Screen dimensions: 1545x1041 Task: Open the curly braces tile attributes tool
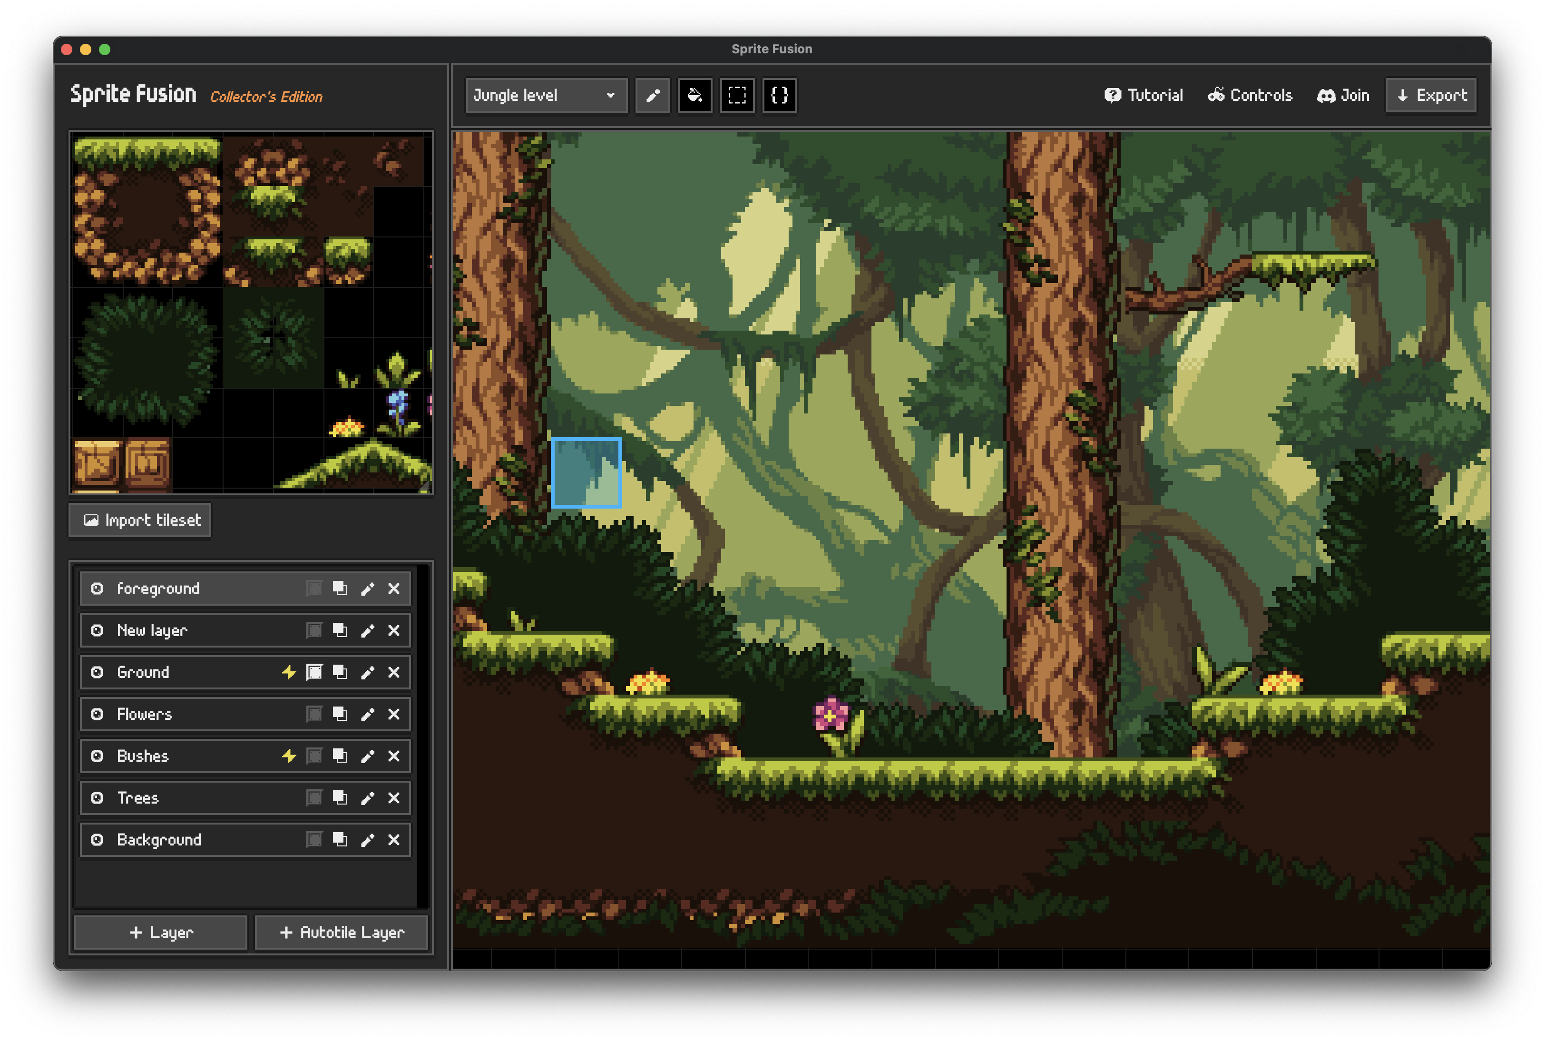pyautogui.click(x=779, y=96)
